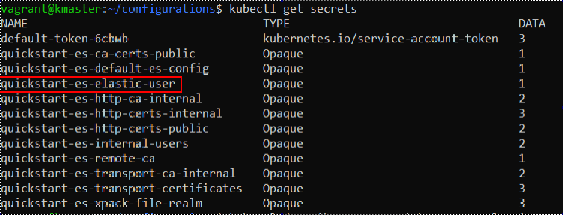Select quickstart-es-transport-certificates secret name
The image size is (564, 215).
click(121, 189)
